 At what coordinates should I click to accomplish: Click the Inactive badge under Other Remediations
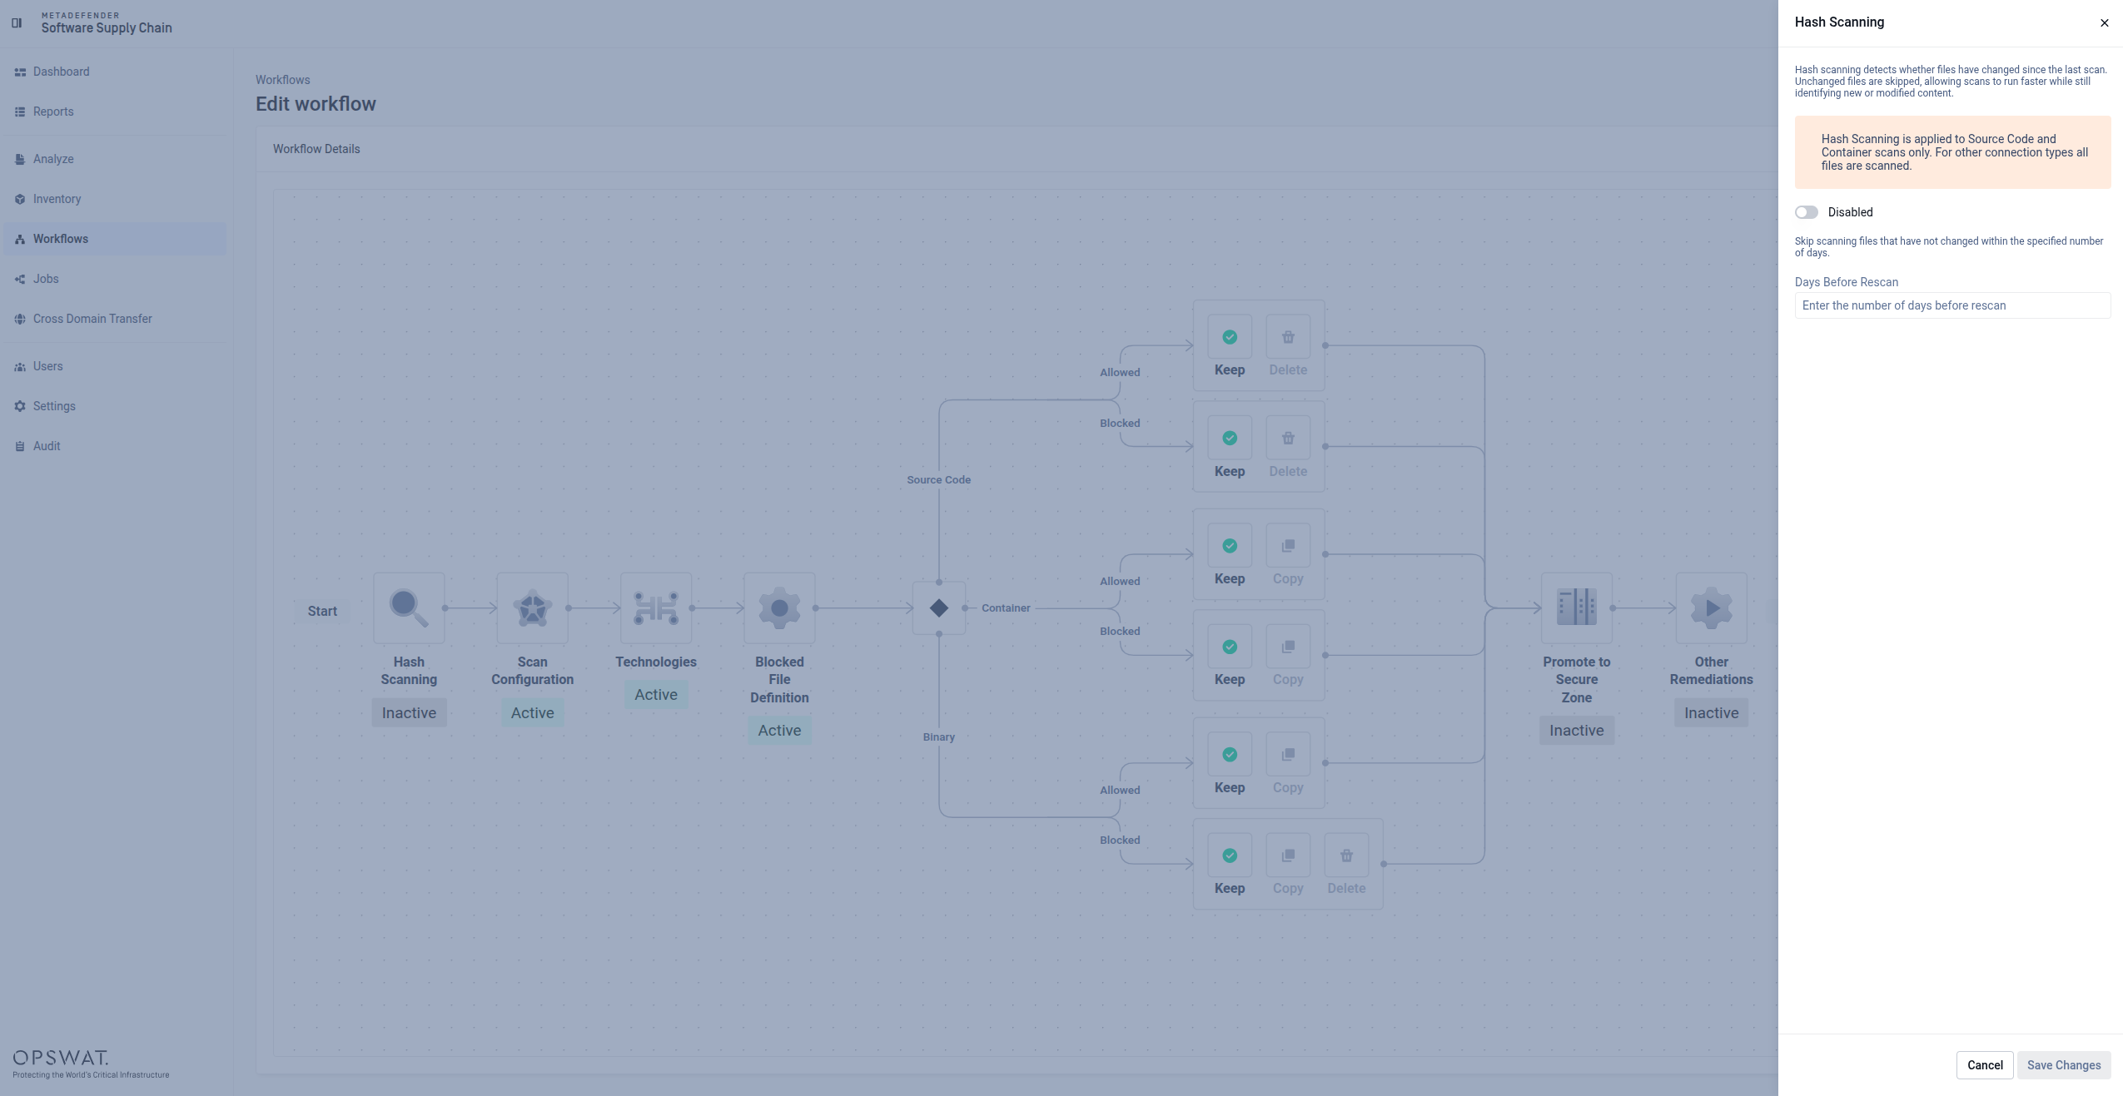(1712, 713)
